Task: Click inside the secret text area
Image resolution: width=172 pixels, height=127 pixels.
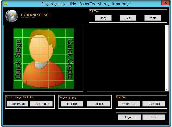Action: point(126,58)
